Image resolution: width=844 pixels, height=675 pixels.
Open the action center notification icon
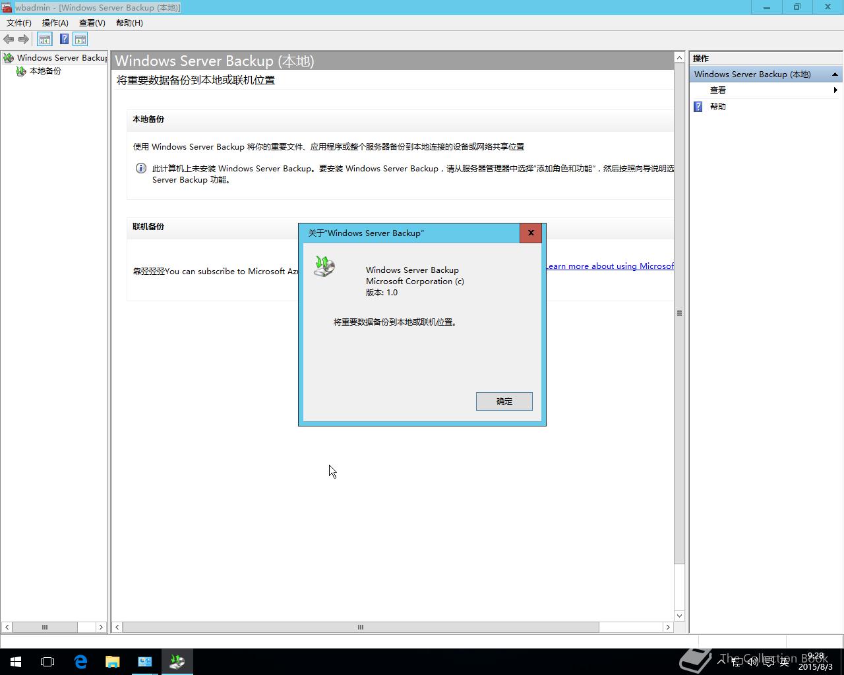[769, 662]
